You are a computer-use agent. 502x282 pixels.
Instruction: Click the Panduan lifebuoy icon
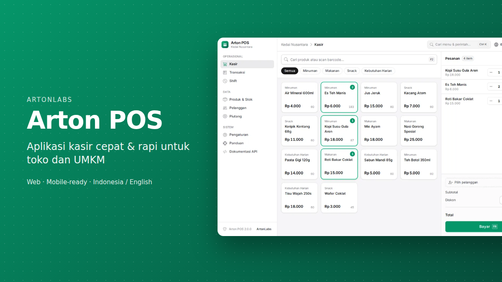[225, 143]
